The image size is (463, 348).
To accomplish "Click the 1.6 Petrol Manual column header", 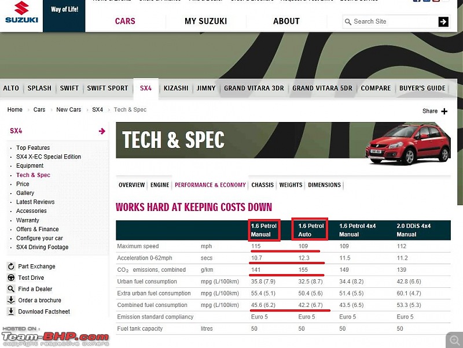I will (264, 230).
